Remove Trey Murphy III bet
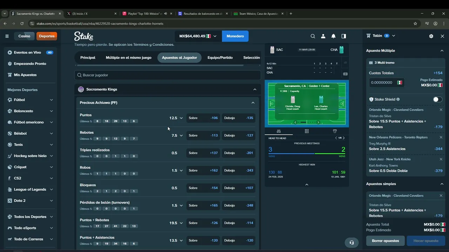Viewport: 449px width, 252px height. 441,137
